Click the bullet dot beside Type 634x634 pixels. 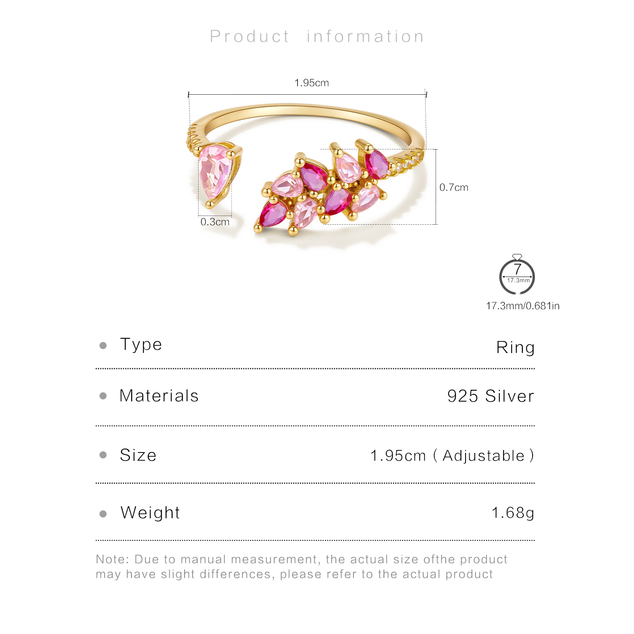103,346
